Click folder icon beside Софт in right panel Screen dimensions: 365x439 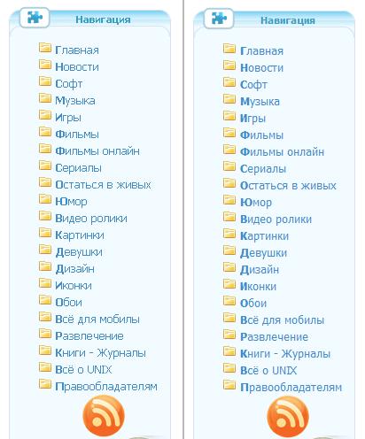229,82
